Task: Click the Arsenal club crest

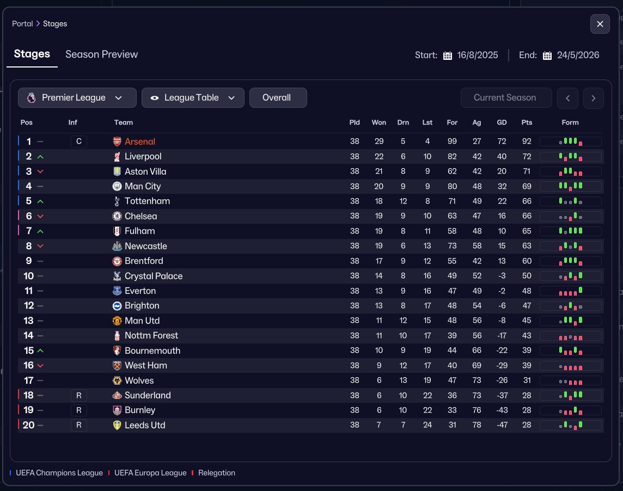Action: (x=117, y=142)
